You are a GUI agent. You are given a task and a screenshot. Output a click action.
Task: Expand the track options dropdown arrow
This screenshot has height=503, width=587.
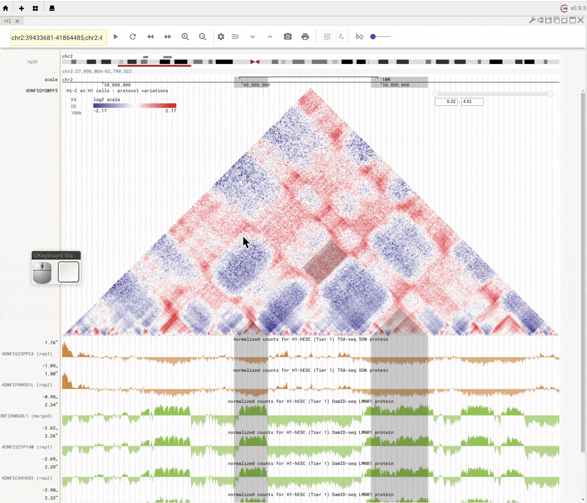point(253,36)
